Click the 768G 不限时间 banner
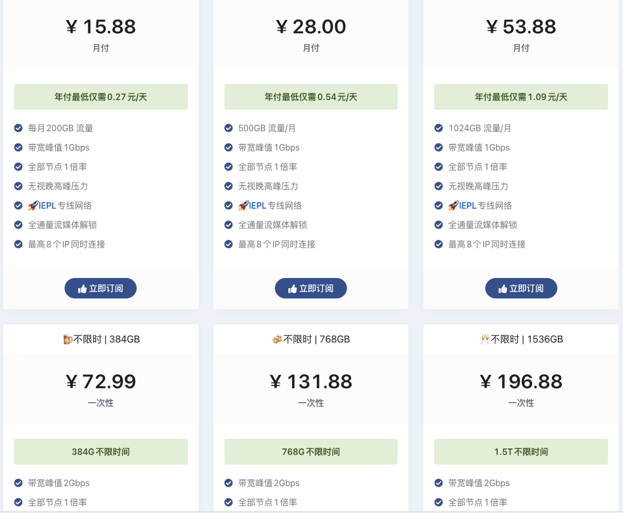Screen dimensions: 623x513 click(311, 452)
